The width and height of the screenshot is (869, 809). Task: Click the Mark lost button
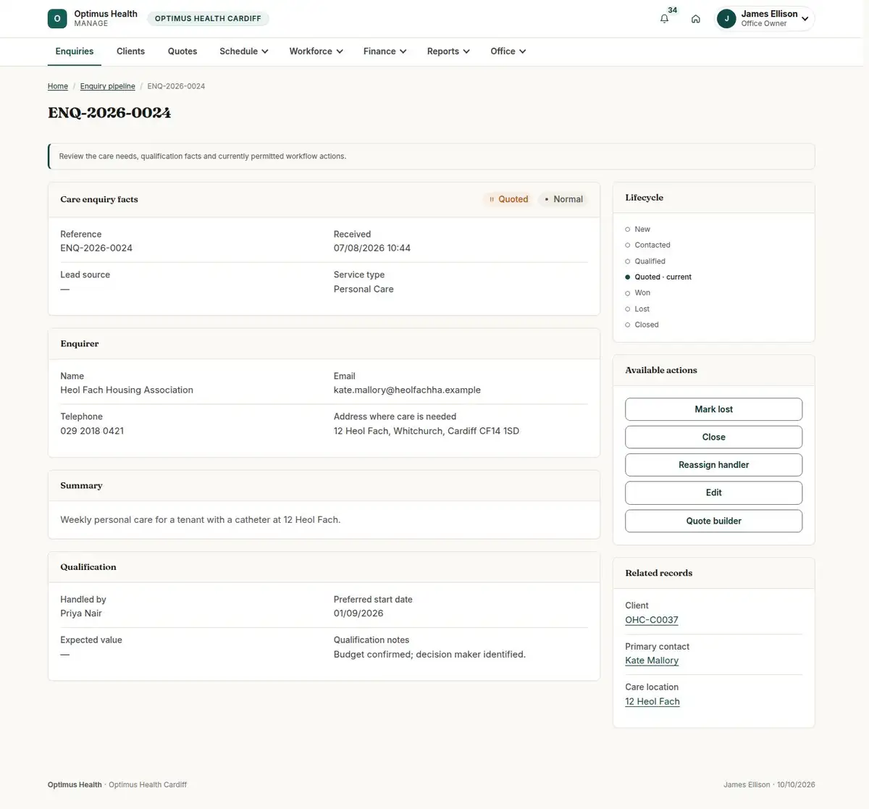coord(713,409)
